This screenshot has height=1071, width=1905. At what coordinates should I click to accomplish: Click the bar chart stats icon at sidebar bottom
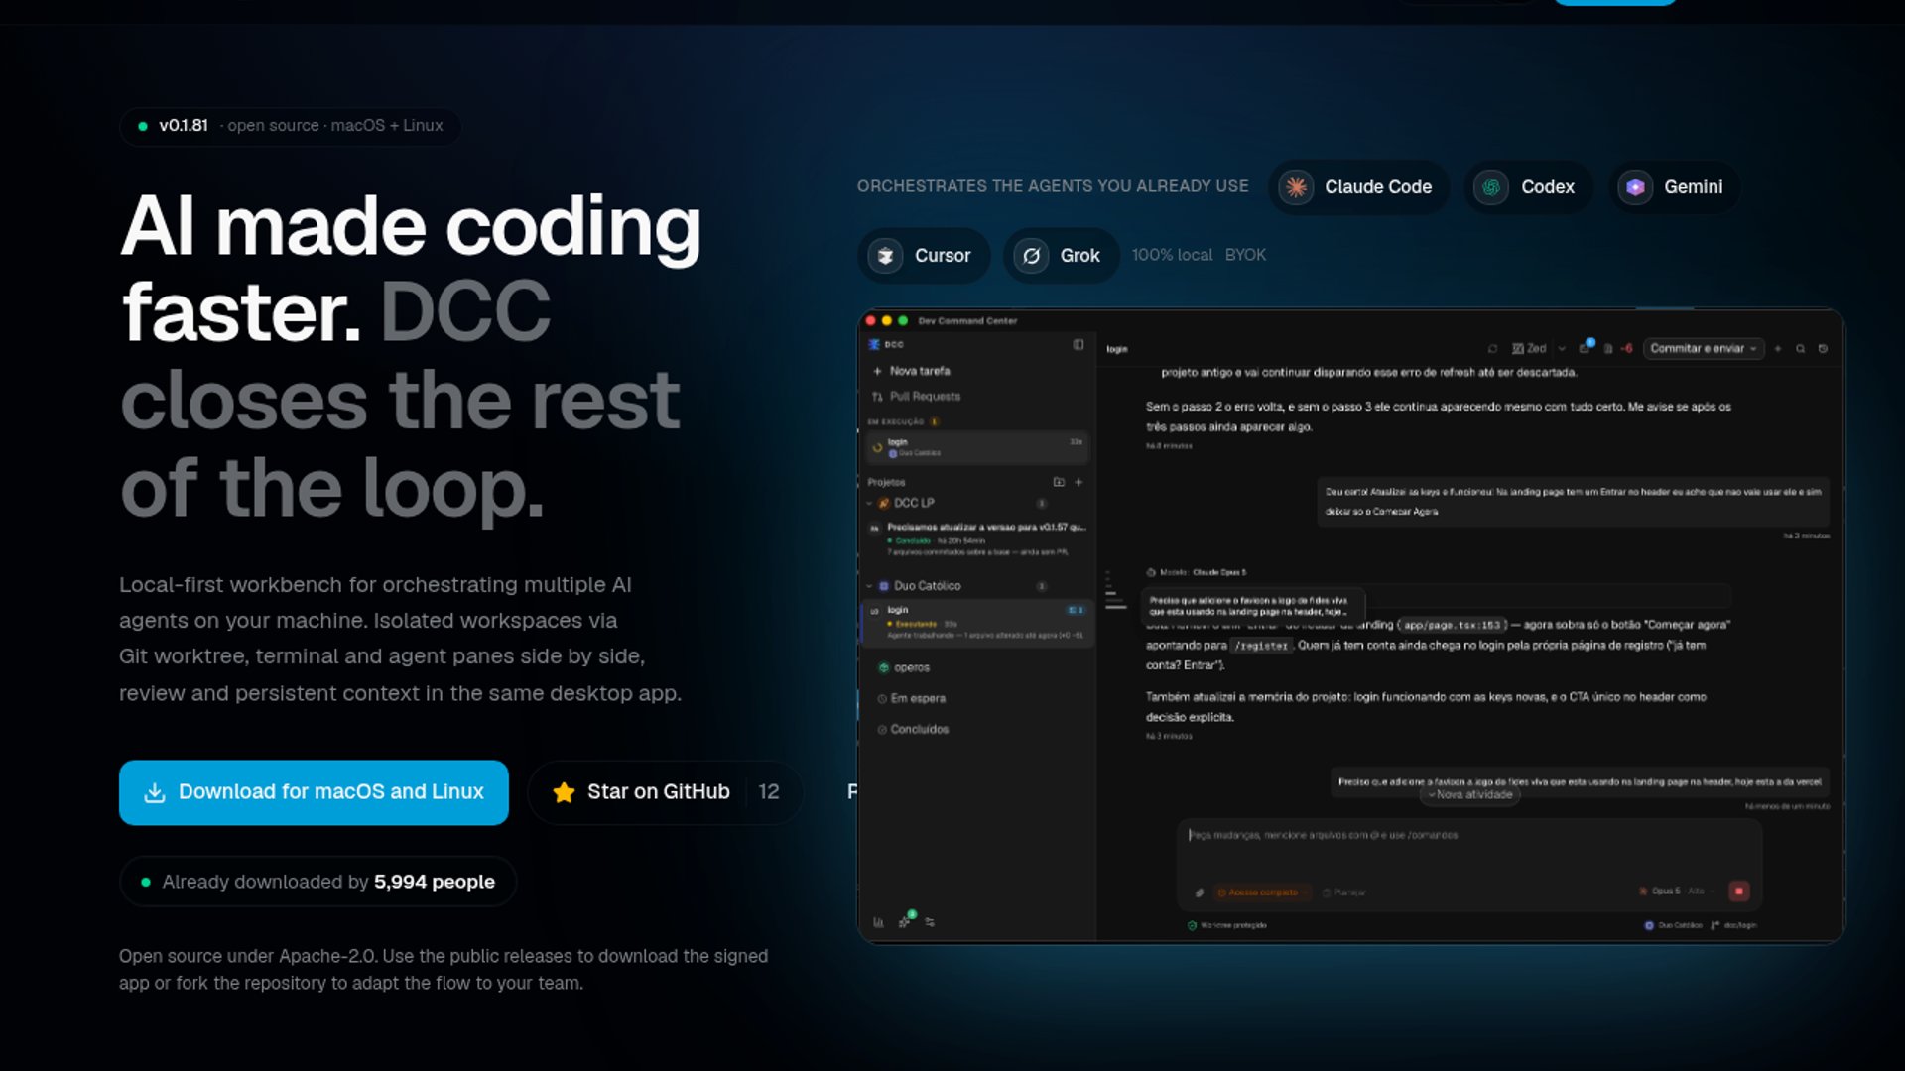point(878,922)
